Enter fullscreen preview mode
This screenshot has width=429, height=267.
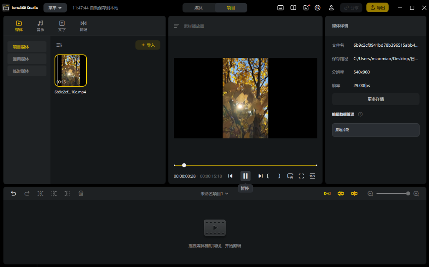(301, 176)
